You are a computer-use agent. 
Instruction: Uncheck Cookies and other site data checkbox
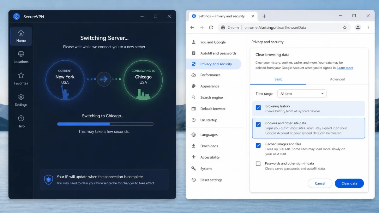tap(258, 124)
